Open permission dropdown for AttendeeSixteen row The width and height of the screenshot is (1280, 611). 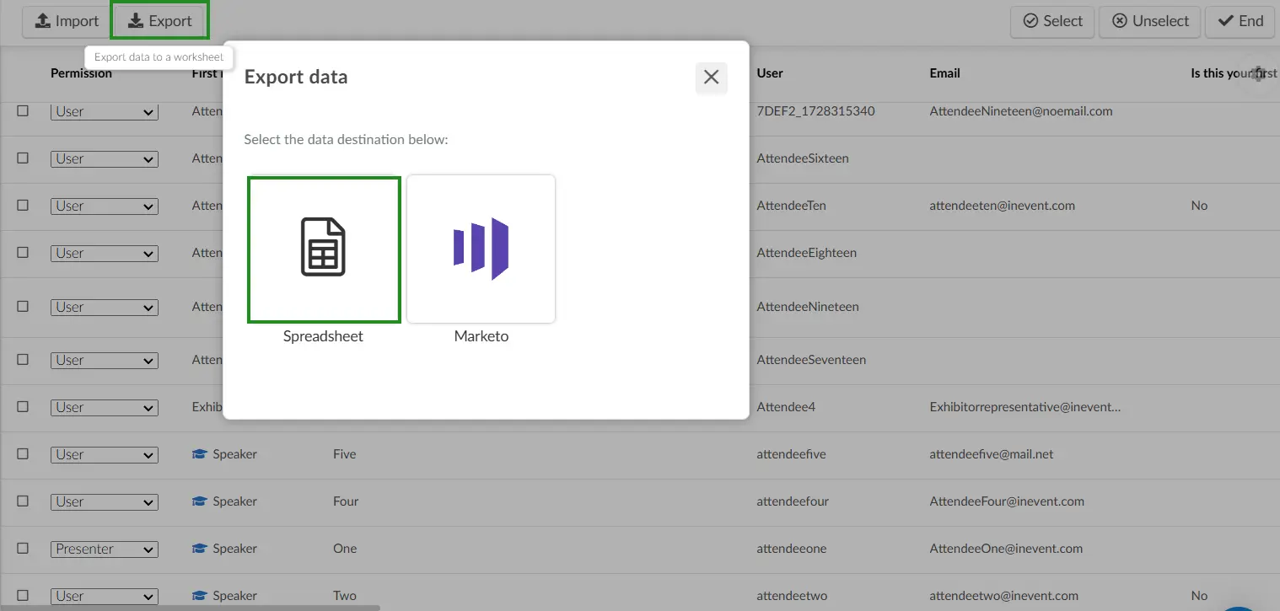[105, 158]
